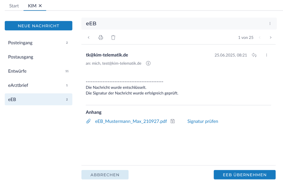Reply to the message from tk@kim-telematik.de
Image resolution: width=283 pixels, height=180 pixels.
point(254,55)
